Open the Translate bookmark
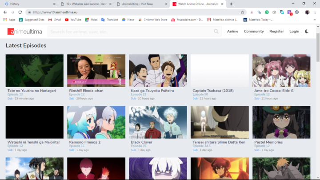This screenshot has width=320, height=180. [110, 20]
